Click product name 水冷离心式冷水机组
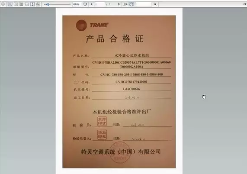247x174 pixels. [132, 55]
